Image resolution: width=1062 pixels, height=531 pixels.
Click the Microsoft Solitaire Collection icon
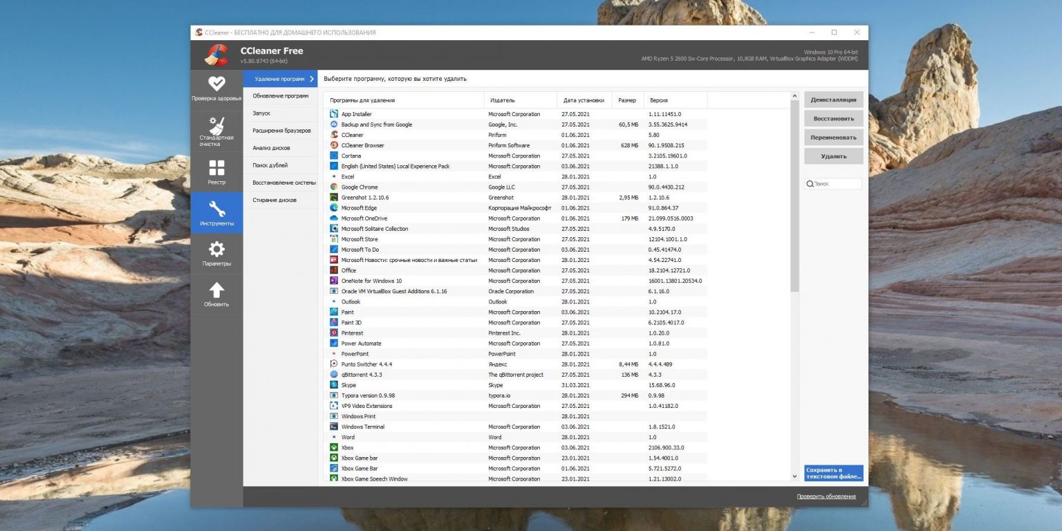pyautogui.click(x=334, y=228)
